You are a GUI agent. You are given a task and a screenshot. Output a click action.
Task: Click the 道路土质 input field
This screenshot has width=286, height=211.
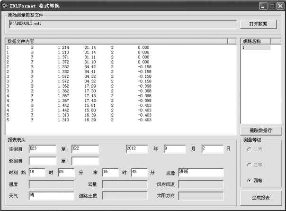coord(125,196)
